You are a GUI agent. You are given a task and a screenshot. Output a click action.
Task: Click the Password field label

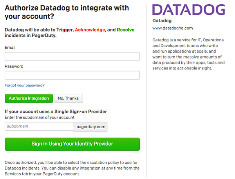pyautogui.click(x=14, y=66)
